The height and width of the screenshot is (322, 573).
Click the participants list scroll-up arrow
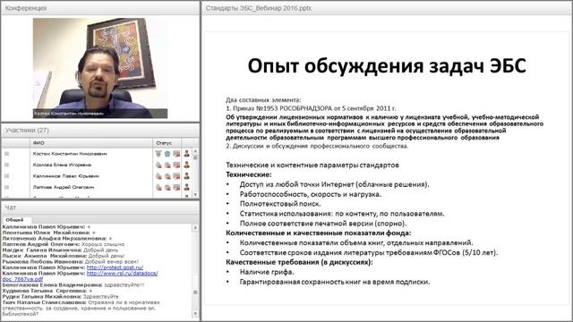(195, 151)
